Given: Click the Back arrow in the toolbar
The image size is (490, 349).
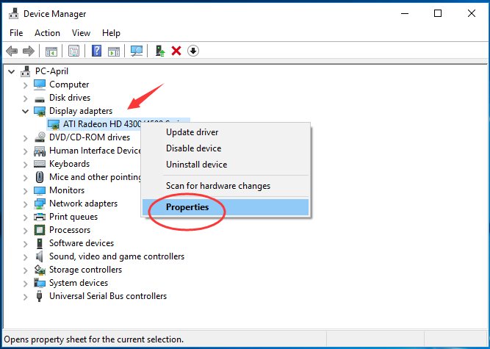Looking at the screenshot, I should click(12, 51).
